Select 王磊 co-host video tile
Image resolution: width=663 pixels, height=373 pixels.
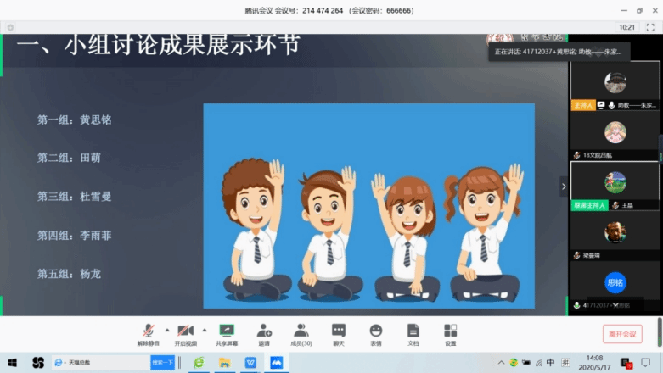(x=615, y=186)
